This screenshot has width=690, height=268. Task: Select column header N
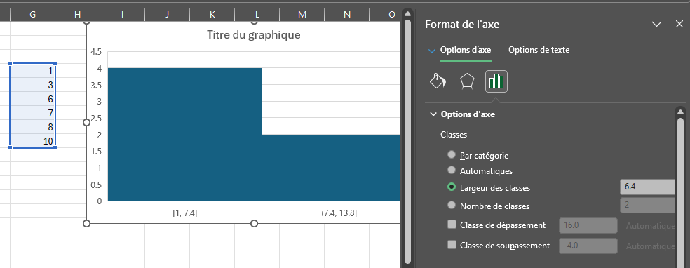point(347,15)
